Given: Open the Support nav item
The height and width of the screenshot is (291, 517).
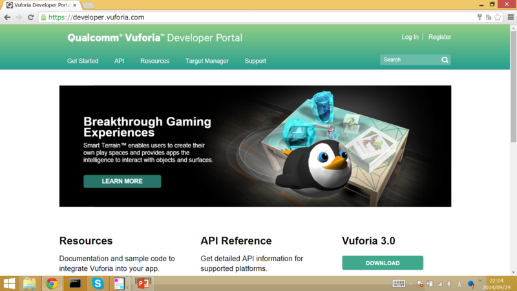Looking at the screenshot, I should click(255, 61).
